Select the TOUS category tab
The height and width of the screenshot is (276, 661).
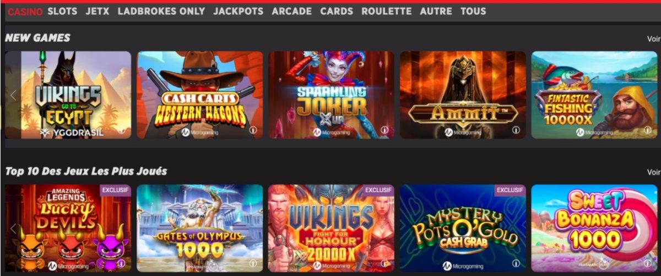click(473, 11)
